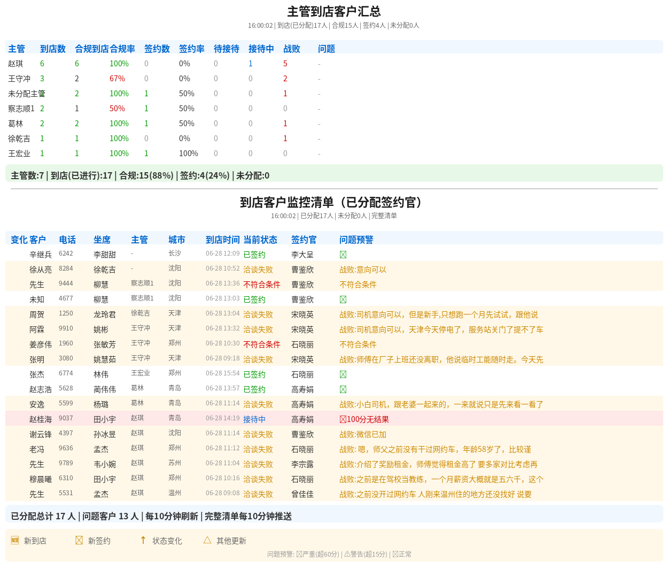Select customer 辛继兵
This screenshot has height=584, width=668.
coord(41,255)
